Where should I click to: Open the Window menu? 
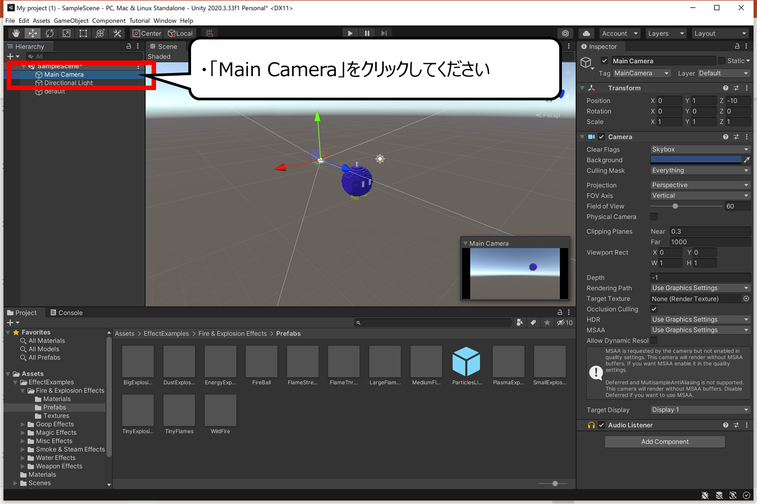pos(165,21)
